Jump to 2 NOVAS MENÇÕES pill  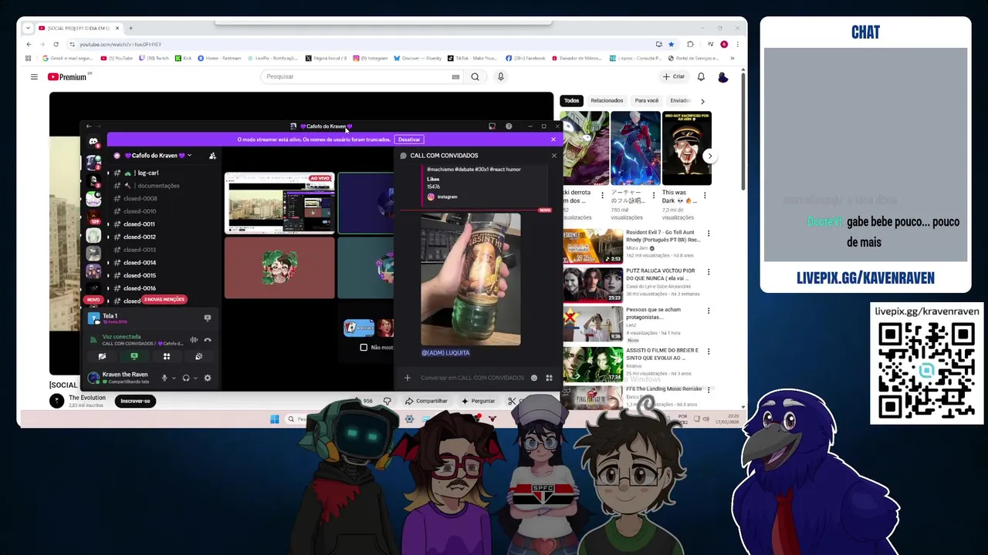tap(164, 299)
